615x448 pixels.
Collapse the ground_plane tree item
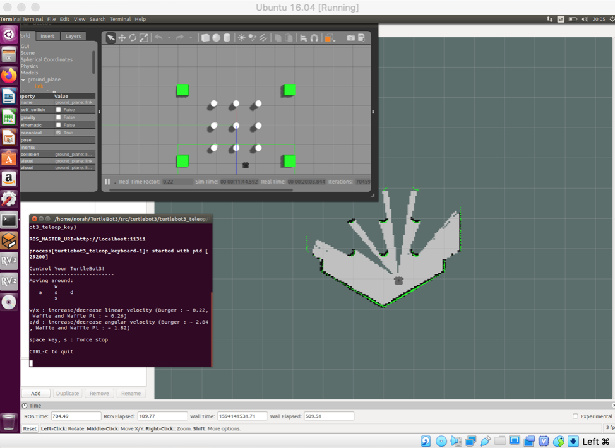23,80
